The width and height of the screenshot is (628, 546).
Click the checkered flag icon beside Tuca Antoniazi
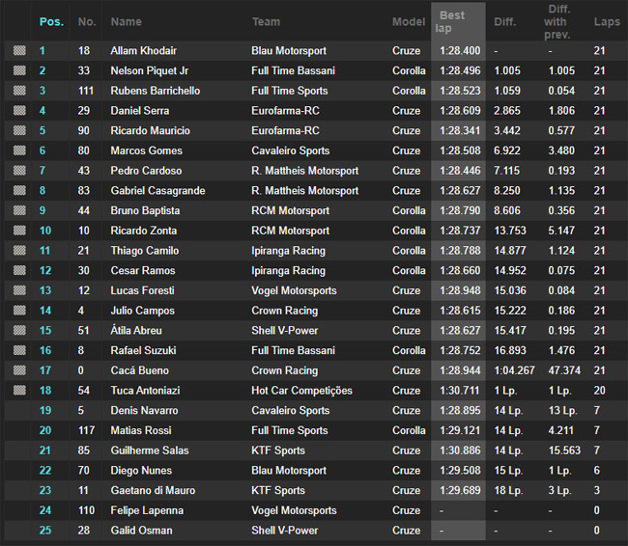pos(19,390)
